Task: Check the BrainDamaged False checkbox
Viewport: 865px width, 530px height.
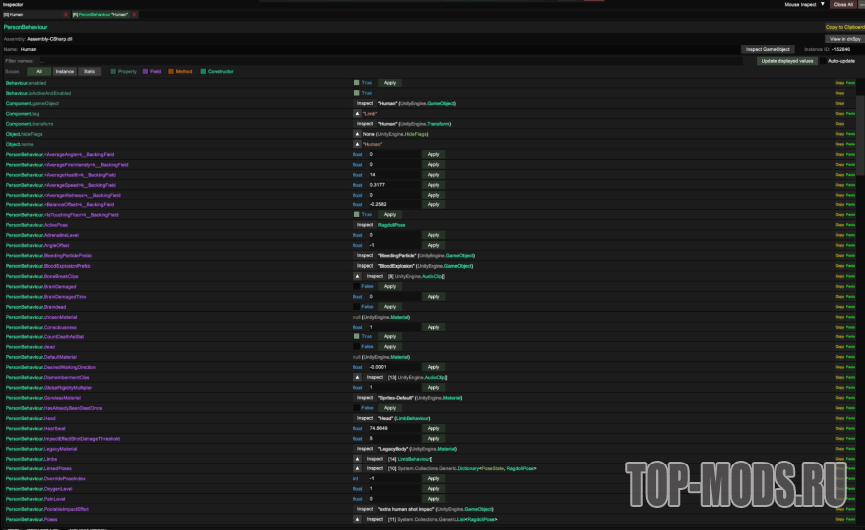Action: click(356, 286)
